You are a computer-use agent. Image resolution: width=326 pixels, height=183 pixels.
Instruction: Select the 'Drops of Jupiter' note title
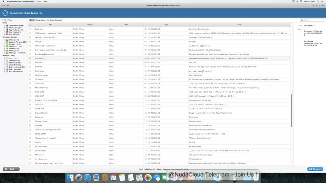(x=41, y=113)
